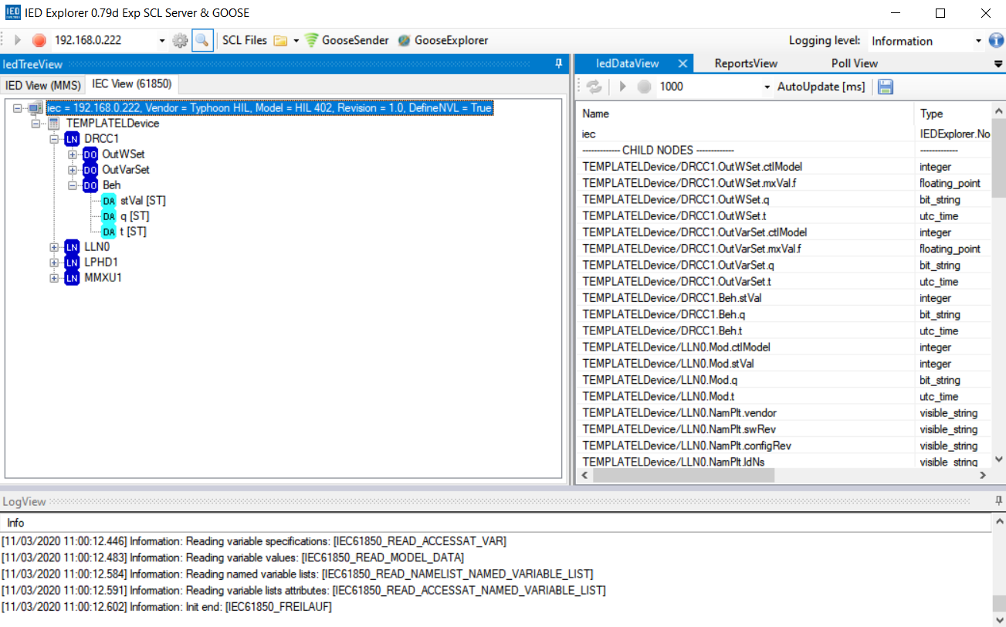Open connection settings gear icon
This screenshot has height=627, width=1006.
(x=180, y=41)
